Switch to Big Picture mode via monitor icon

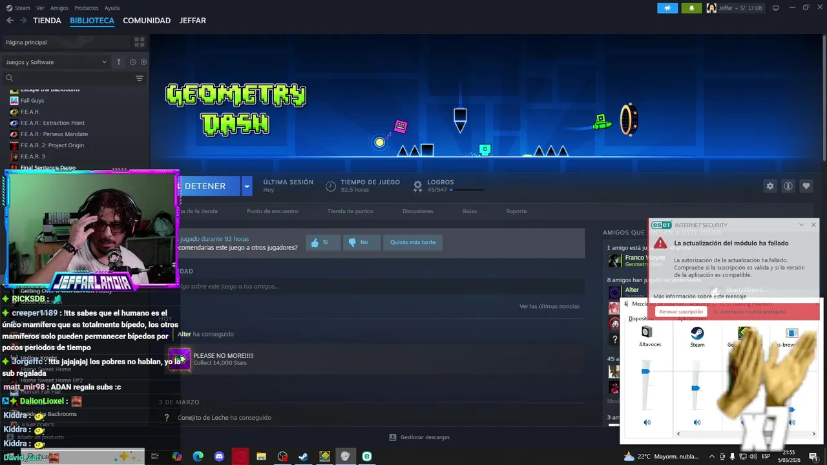[776, 8]
